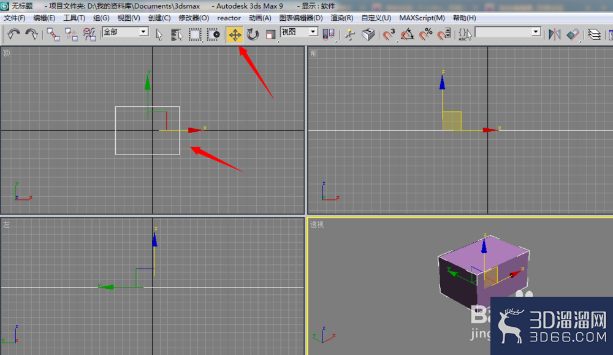Image resolution: width=613 pixels, height=355 pixels.
Task: Open the 组(G) menu
Action: click(x=101, y=18)
